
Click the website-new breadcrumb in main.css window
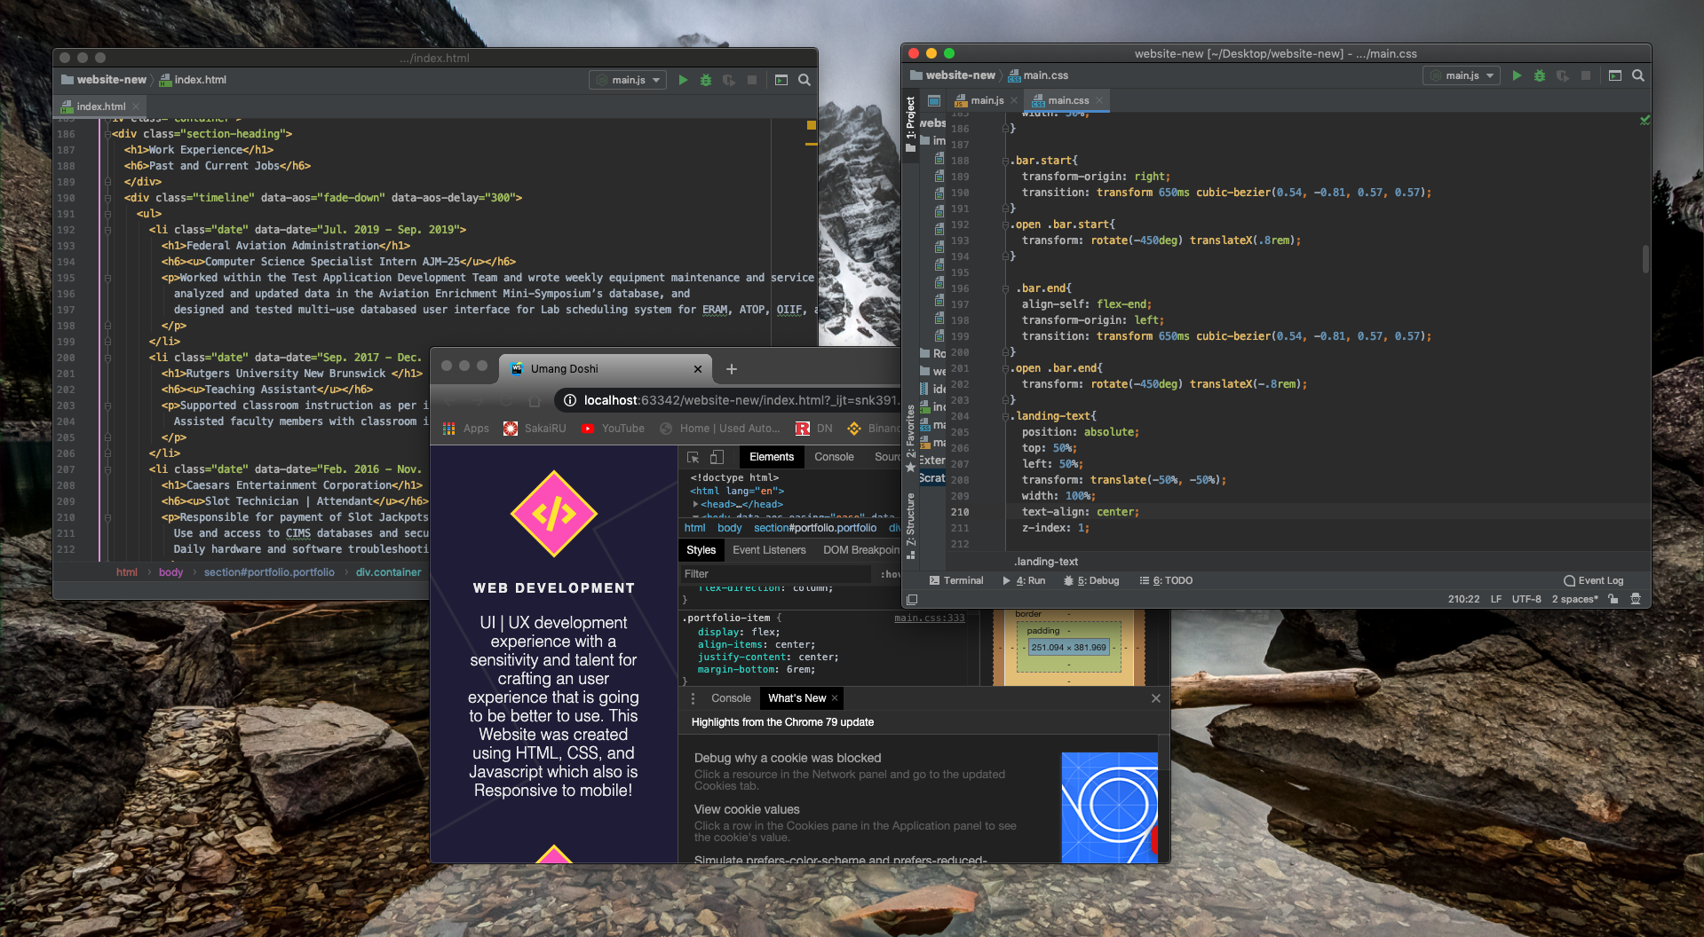952,75
